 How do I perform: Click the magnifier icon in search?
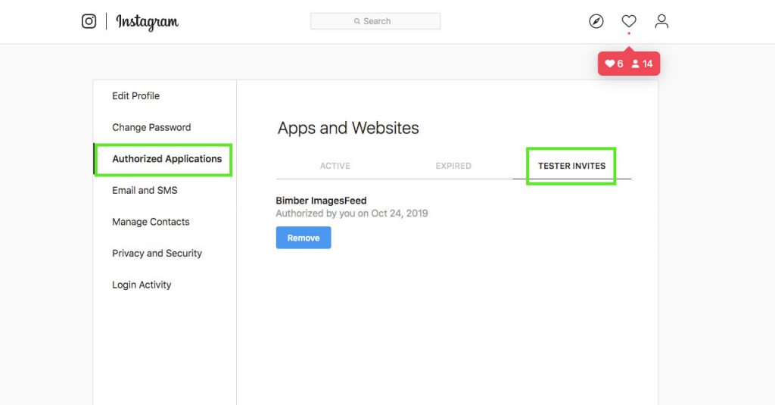tap(357, 21)
